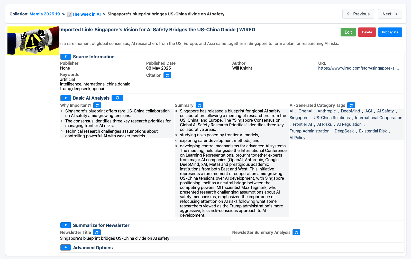Regenerate the Newsletter Title
This screenshot has height=259, width=411.
[97, 233]
